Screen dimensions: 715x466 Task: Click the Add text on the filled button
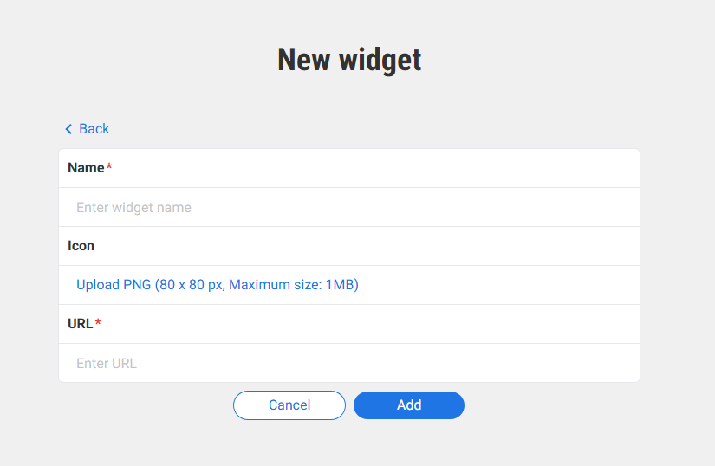(x=409, y=405)
